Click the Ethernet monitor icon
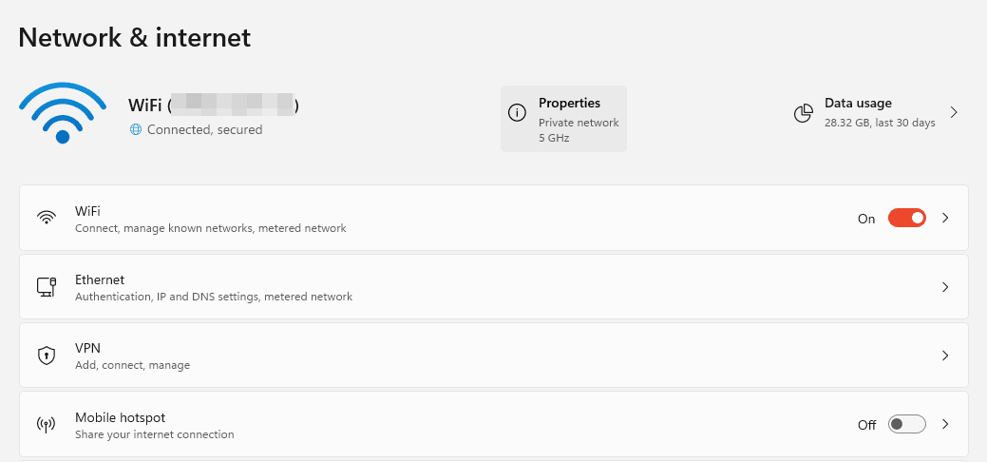Screen dimensions: 987x462 pyautogui.click(x=46, y=286)
